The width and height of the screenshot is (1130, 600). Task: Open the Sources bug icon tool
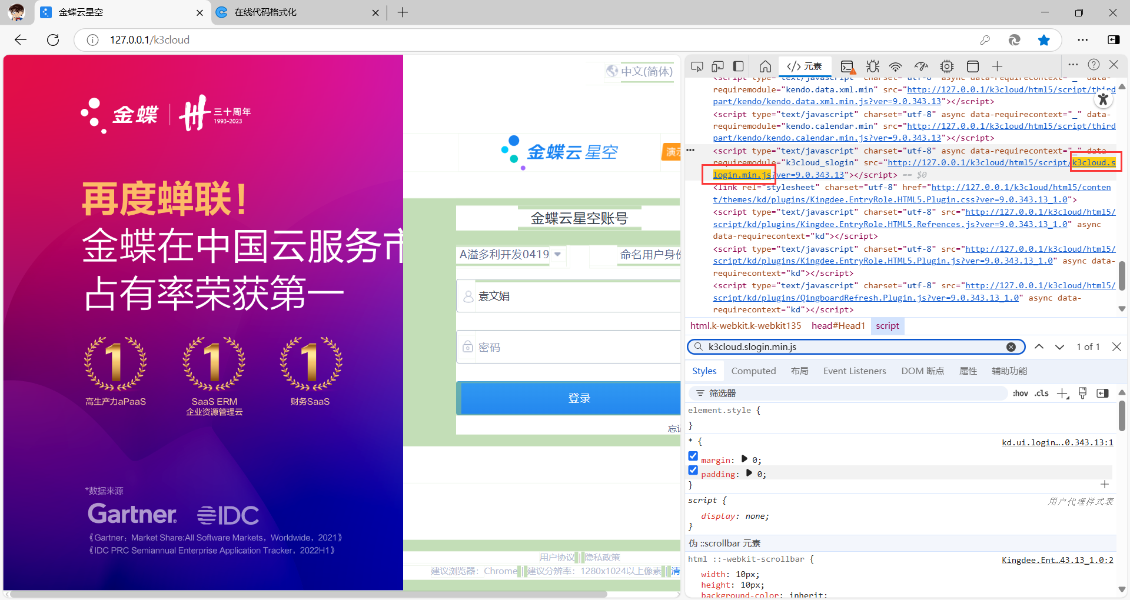point(872,66)
